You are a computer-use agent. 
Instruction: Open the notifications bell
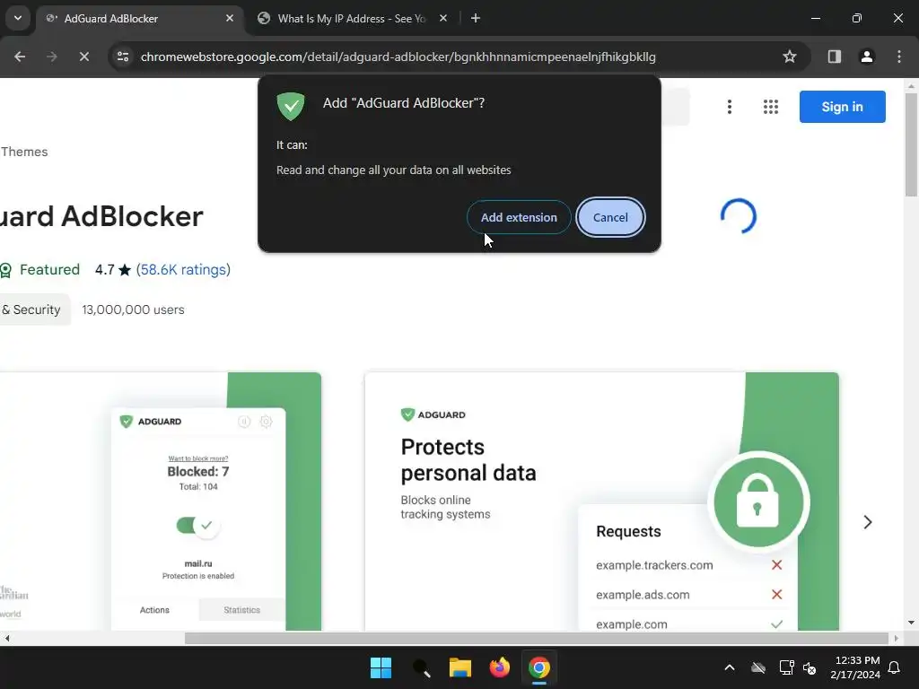[894, 667]
